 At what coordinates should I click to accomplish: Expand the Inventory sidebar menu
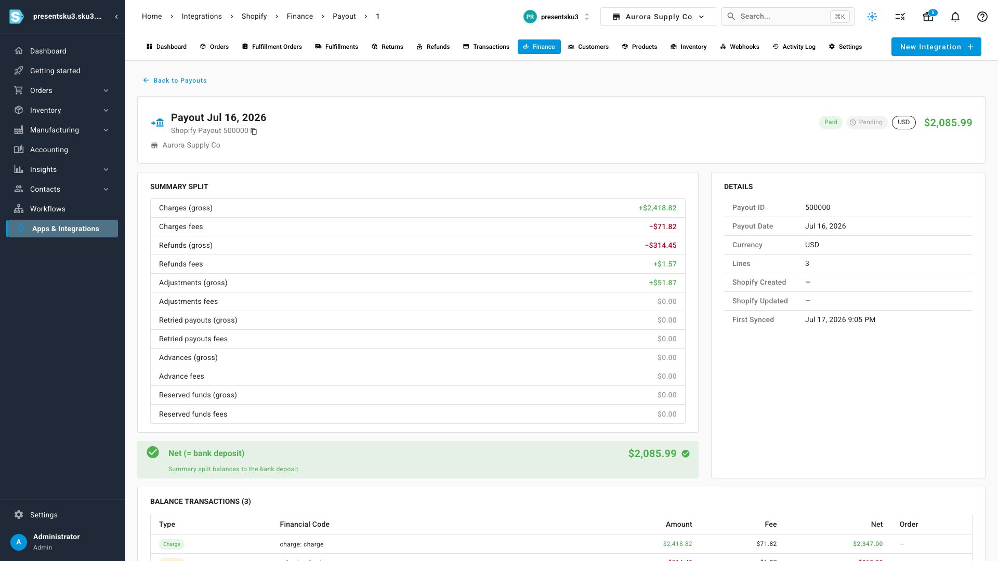click(106, 110)
